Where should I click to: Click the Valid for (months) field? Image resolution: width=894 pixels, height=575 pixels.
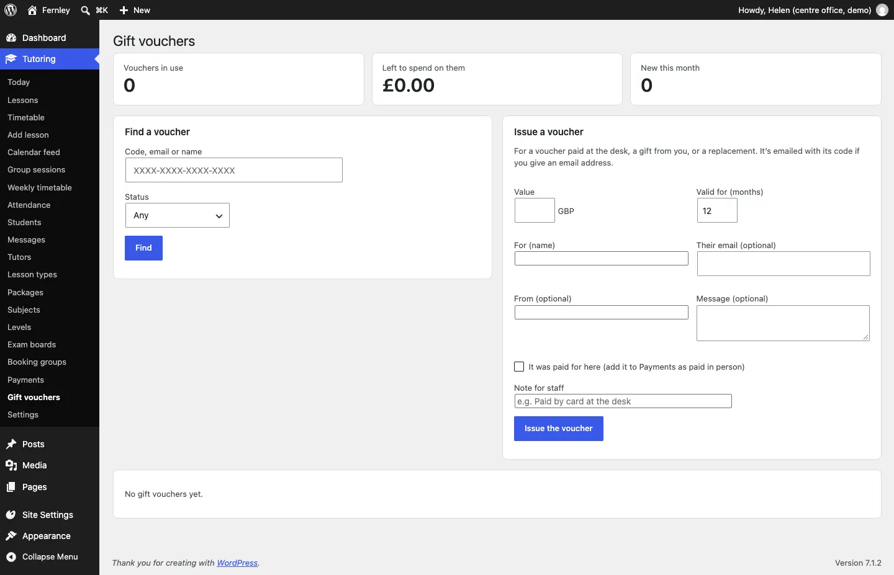tap(717, 210)
